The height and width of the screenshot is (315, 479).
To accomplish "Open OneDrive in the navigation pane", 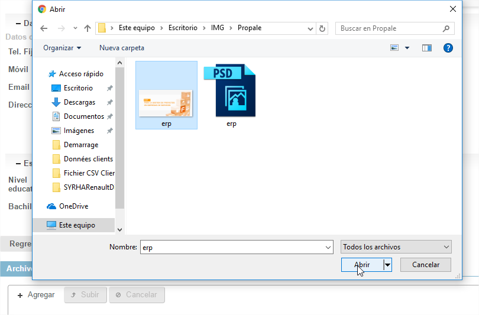I will tap(75, 206).
